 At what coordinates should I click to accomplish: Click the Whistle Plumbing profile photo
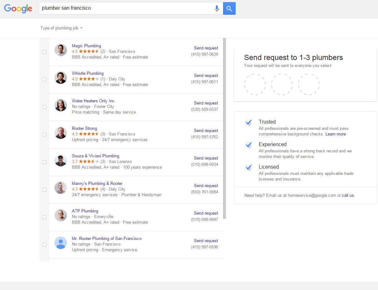(x=61, y=78)
